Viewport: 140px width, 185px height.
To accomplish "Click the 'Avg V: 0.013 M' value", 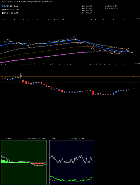I will (x=111, y=6).
